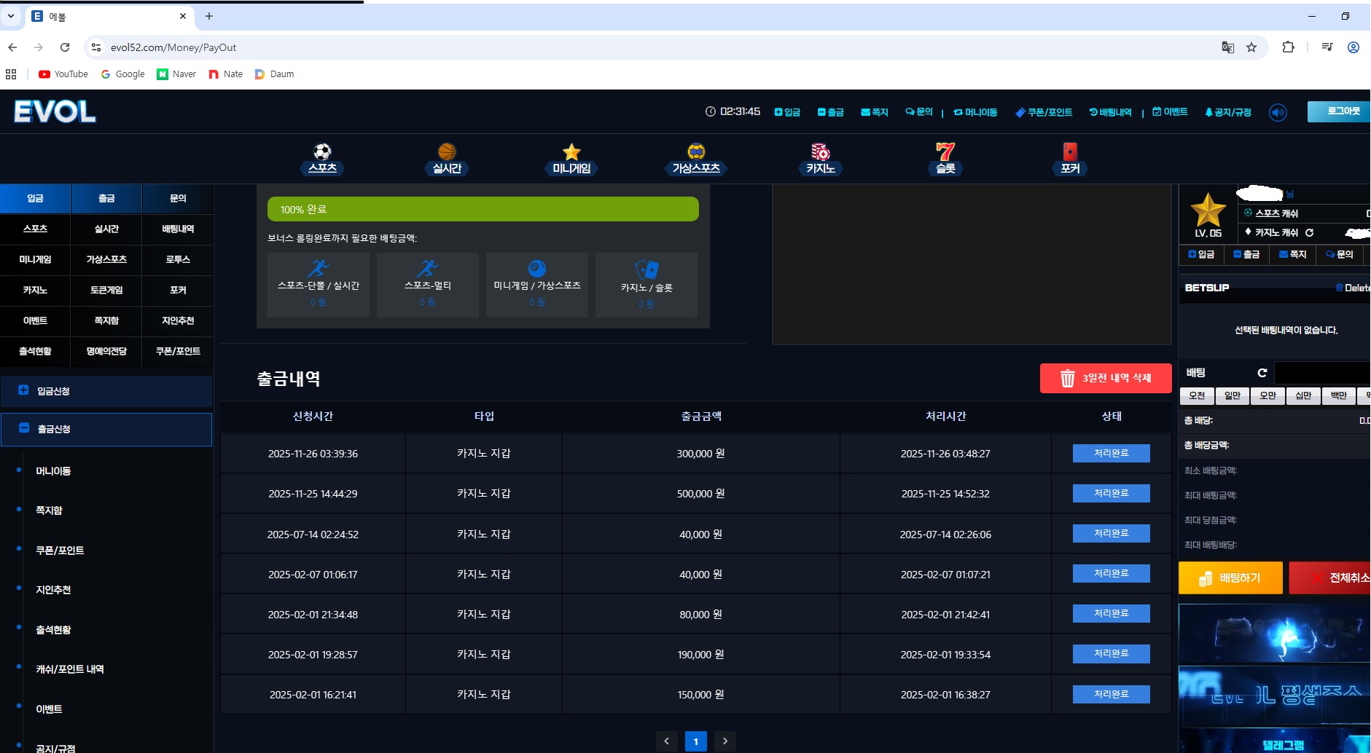Refresh the casino cash balance
The height and width of the screenshot is (753, 1371).
pos(1309,233)
